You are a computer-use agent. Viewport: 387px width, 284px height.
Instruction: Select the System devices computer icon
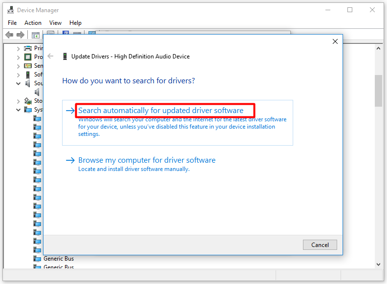coord(28,110)
